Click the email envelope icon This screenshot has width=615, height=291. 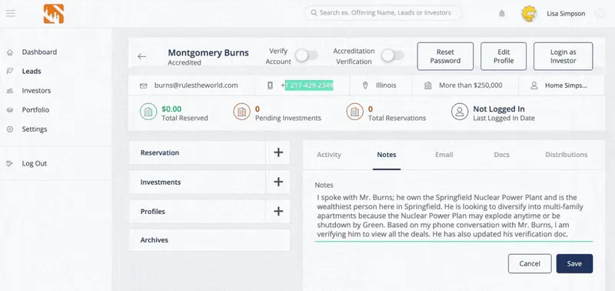[144, 85]
